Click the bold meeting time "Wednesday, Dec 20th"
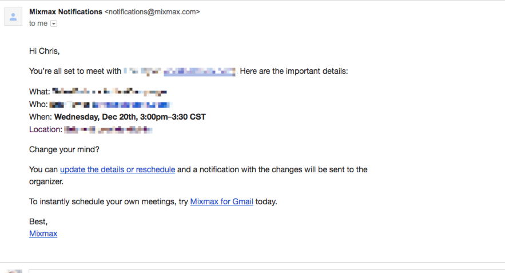Viewport: 505px width, 273px height. [x=96, y=117]
